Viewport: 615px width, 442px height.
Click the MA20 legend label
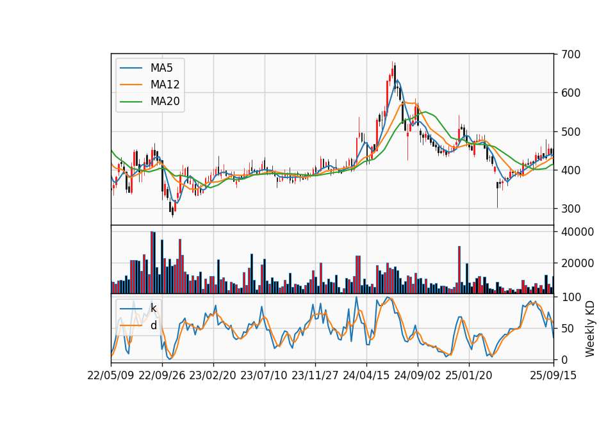tap(165, 102)
